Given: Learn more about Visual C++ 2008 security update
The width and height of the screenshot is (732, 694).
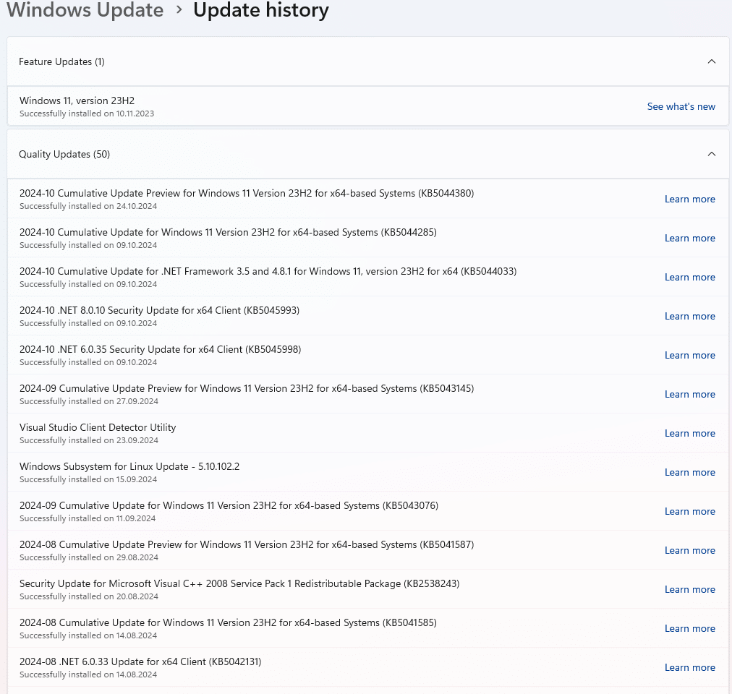Looking at the screenshot, I should pyautogui.click(x=689, y=589).
